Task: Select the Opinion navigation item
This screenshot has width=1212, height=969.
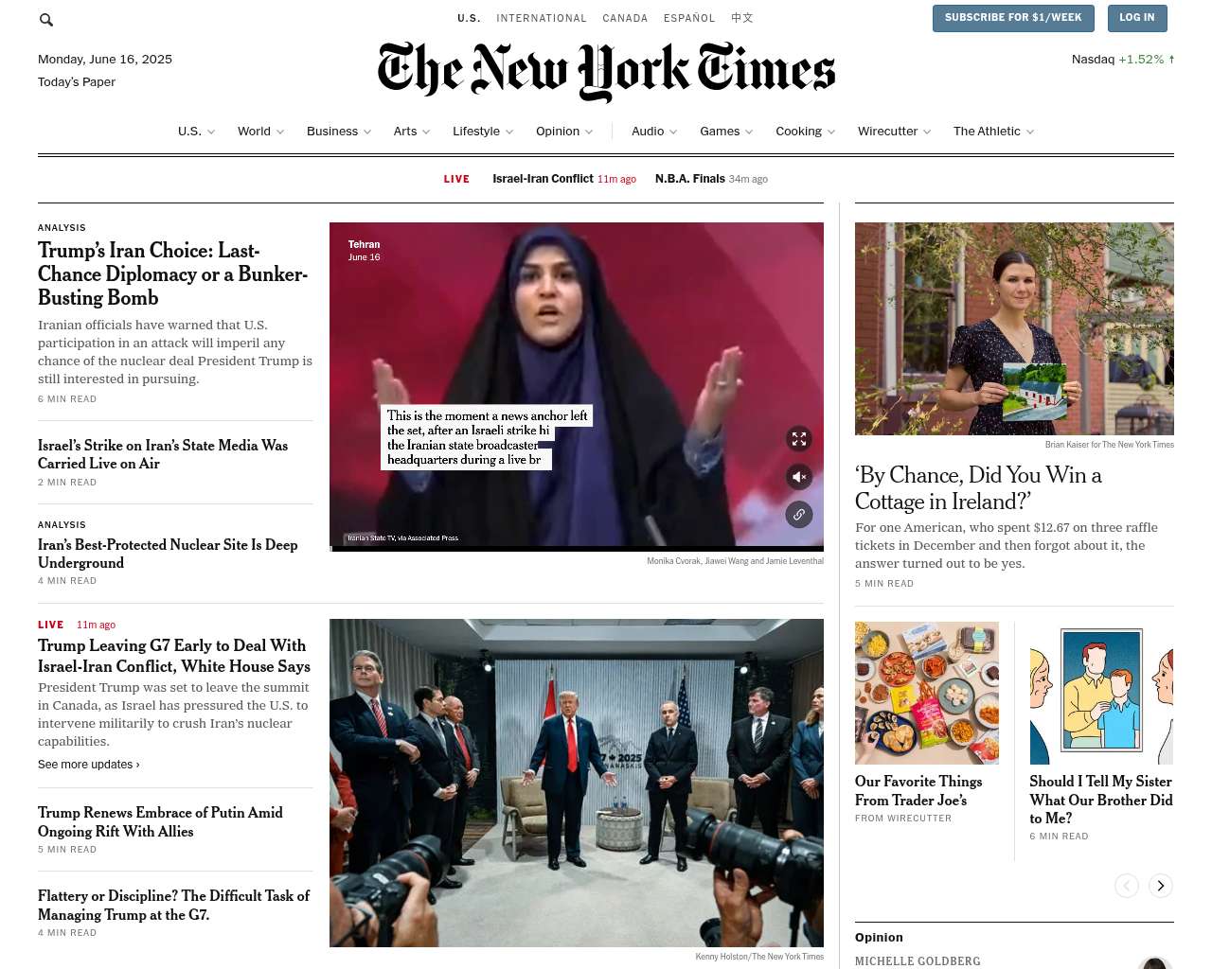Action: [558, 132]
